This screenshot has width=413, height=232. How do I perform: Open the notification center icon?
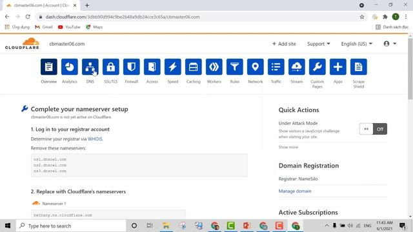tap(403, 226)
